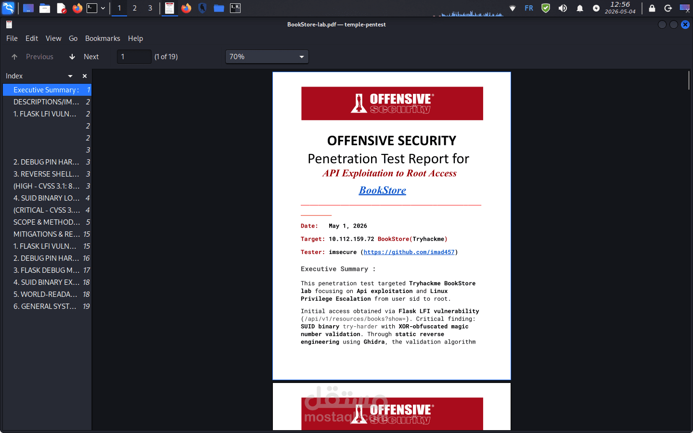Click the log out icon
The width and height of the screenshot is (693, 433).
tap(668, 8)
